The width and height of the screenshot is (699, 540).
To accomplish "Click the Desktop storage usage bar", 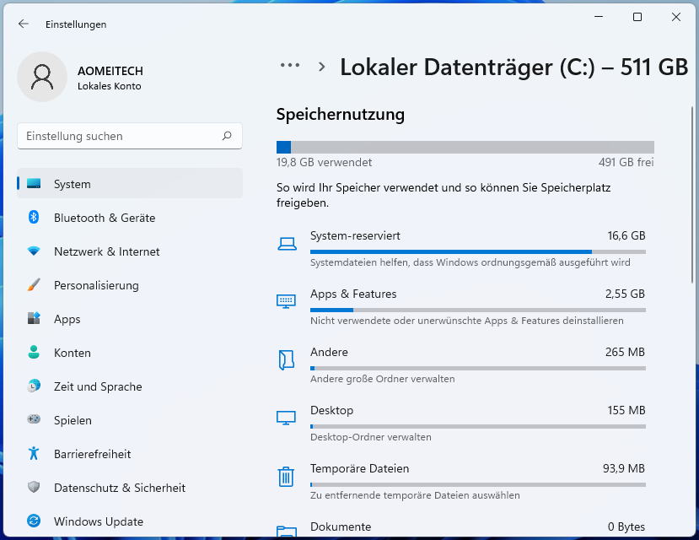I will (x=477, y=426).
